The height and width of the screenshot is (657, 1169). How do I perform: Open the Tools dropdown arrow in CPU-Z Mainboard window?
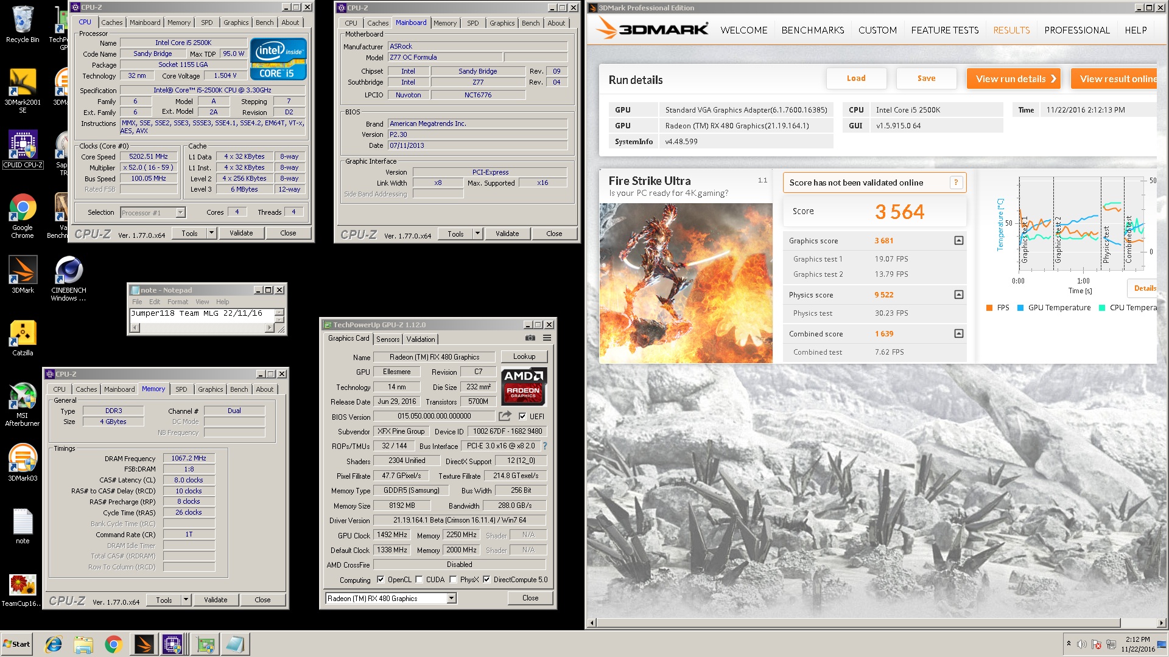click(x=477, y=234)
